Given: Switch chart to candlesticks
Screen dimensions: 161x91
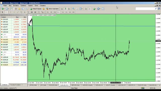Looking at the screenshot, I should [x=65, y=9].
